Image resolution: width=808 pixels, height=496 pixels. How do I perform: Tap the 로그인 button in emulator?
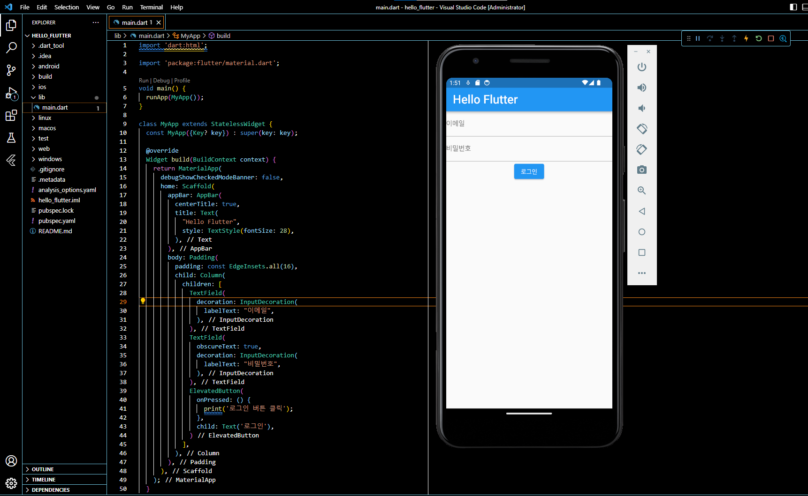point(529,171)
